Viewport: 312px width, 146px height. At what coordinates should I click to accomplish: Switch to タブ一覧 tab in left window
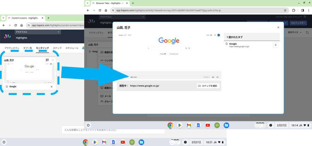click(x=28, y=48)
